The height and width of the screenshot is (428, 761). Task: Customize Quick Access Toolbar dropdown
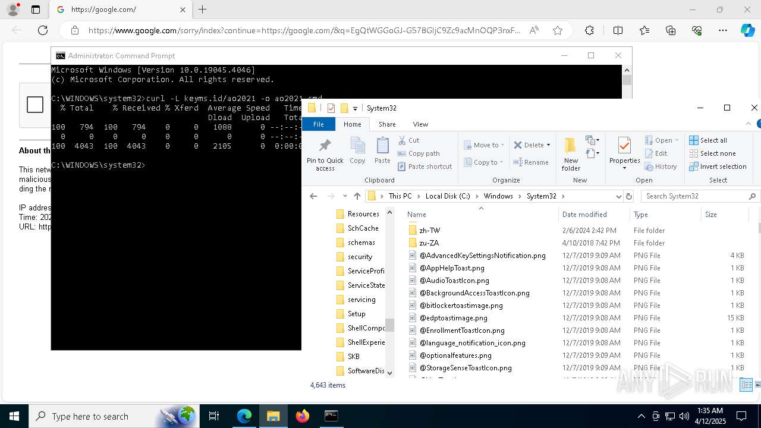(x=355, y=109)
